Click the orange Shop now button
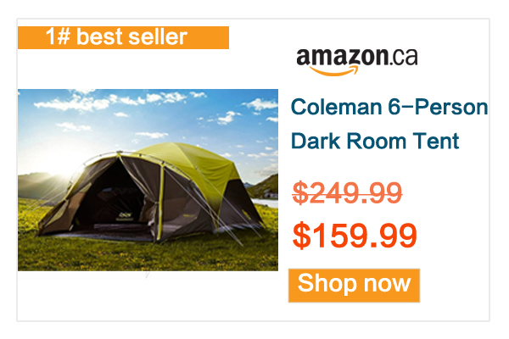The height and width of the screenshot is (339, 509). tap(354, 285)
